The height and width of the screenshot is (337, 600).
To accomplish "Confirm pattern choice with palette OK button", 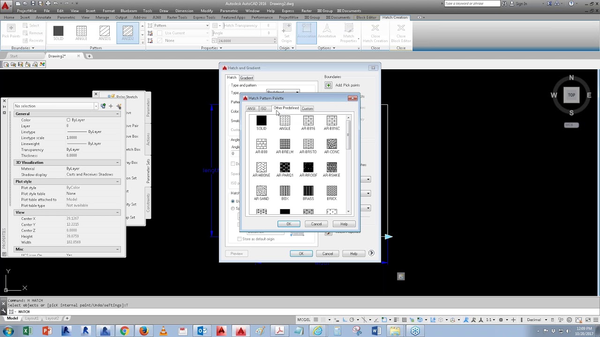I will (289, 224).
